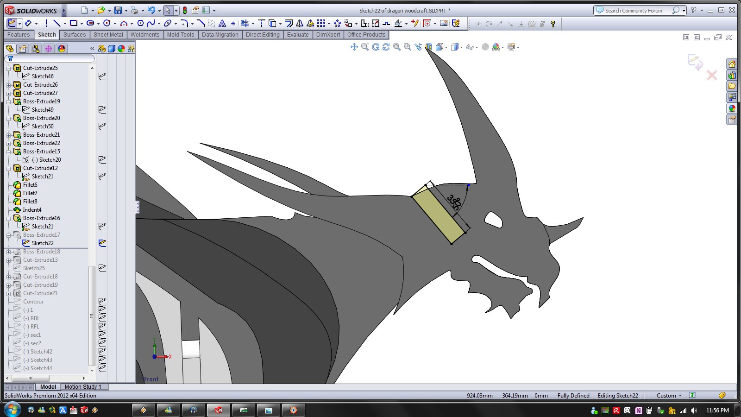The width and height of the screenshot is (741, 417).
Task: Switch to the Features tab
Action: pos(19,35)
